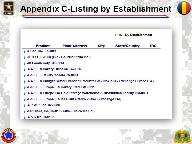Screen dimensions: 192x144
Task: Click the Support Starts Here crest
Action: click(x=9, y=135)
